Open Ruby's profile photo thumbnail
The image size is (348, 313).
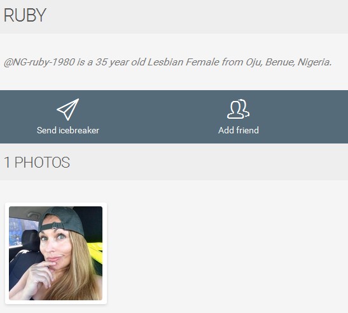(x=56, y=253)
